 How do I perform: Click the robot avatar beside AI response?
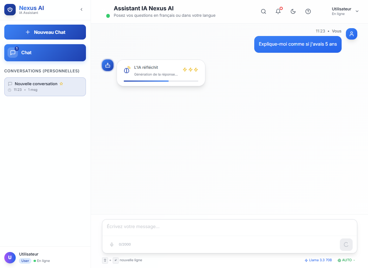108,65
